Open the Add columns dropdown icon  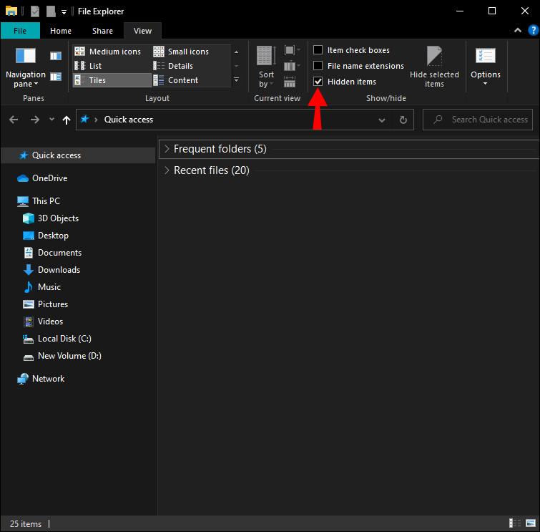click(x=292, y=66)
